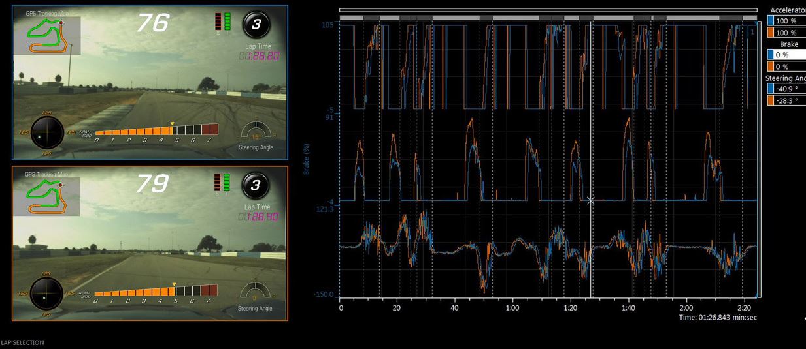Select the Accelerator channel label
Viewport: 806px width, 349px height.
coord(788,10)
